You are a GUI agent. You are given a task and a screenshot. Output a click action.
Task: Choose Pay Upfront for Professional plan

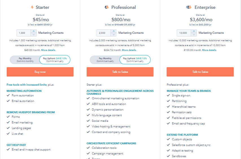tap(135, 60)
